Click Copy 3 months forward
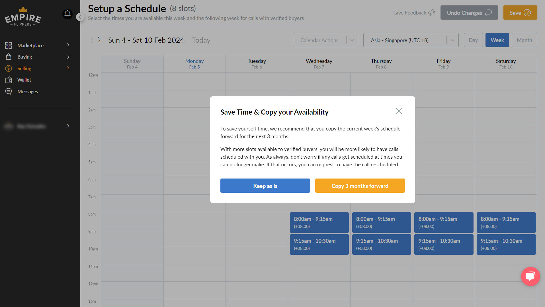Screen dimensions: 545x307 pos(360,186)
